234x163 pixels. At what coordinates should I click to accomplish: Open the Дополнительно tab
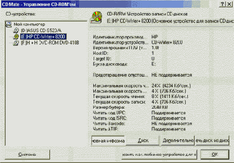coord(178,140)
